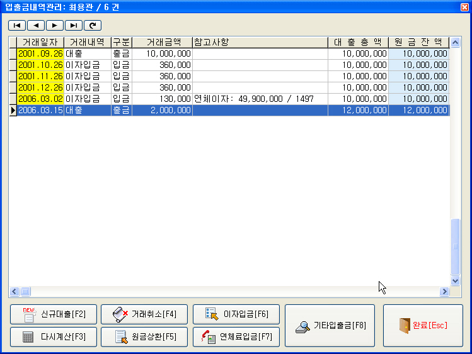Click horizontal scrollbar left arrow
Viewport: 472px width, 354px height.
[x=14, y=292]
